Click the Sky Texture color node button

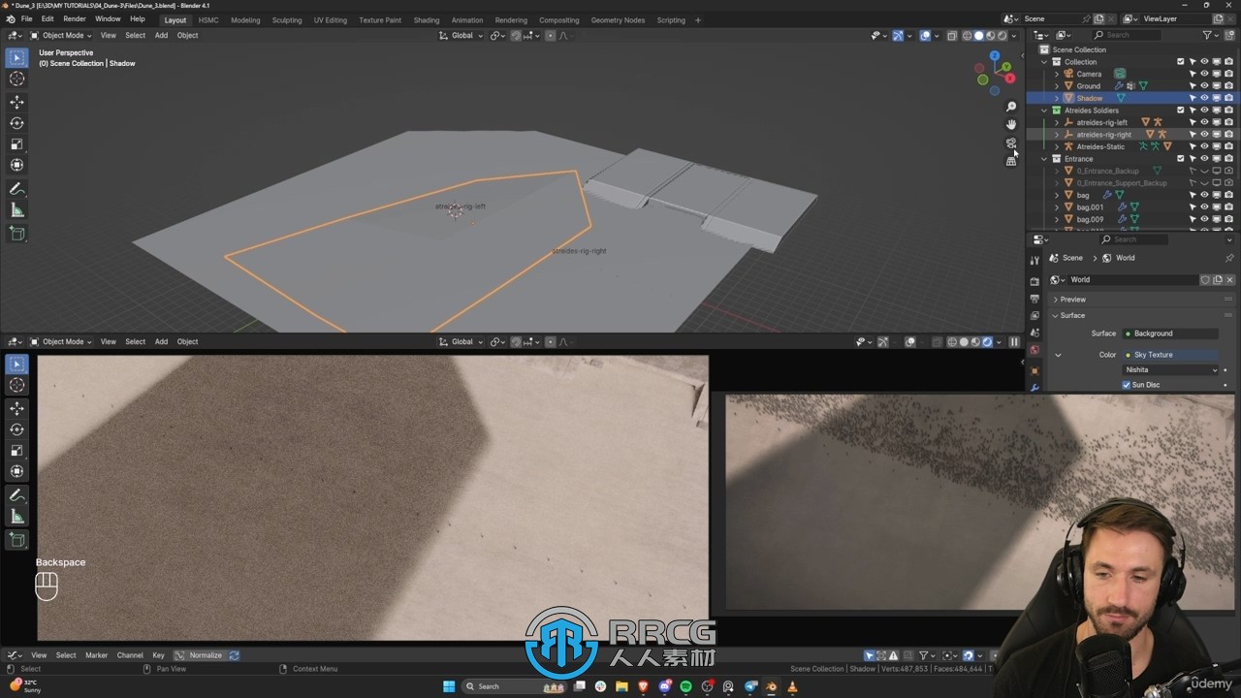1171,355
